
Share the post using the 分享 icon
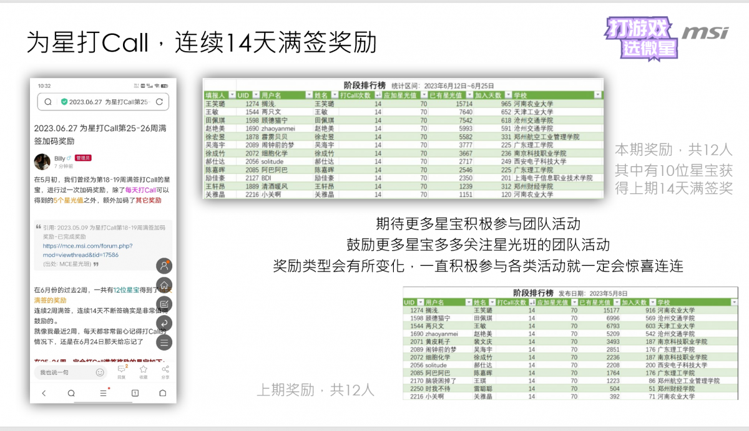click(165, 371)
